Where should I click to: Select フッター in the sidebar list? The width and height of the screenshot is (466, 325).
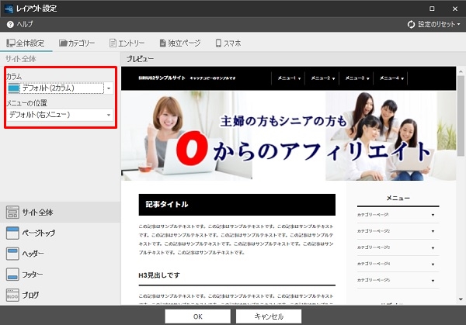pyautogui.click(x=60, y=275)
